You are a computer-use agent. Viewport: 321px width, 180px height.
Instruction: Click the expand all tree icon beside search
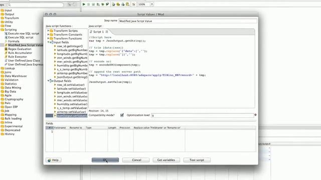70,4
